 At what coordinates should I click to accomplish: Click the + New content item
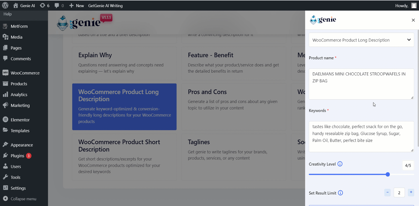point(77,5)
